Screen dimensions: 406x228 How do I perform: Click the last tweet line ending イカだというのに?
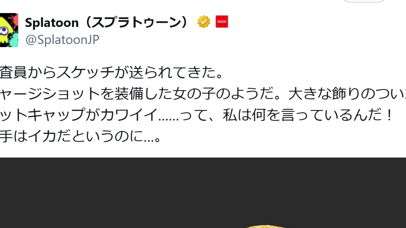[81, 136]
